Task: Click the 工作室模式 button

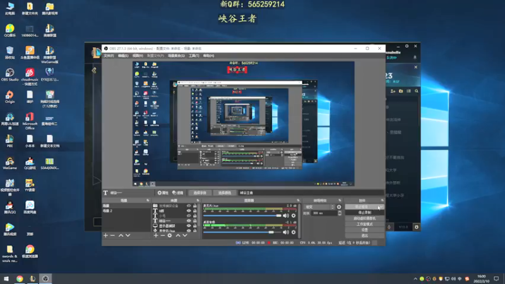Action: 364,224
